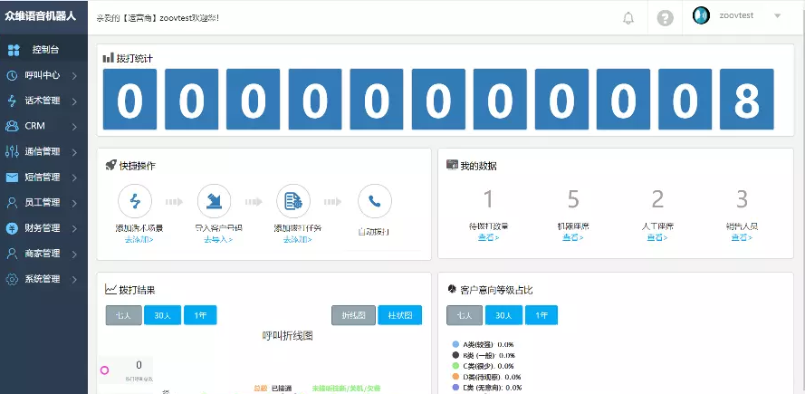Click 查看> under 机器座席
Screen dimensions: 805x394
click(572, 237)
